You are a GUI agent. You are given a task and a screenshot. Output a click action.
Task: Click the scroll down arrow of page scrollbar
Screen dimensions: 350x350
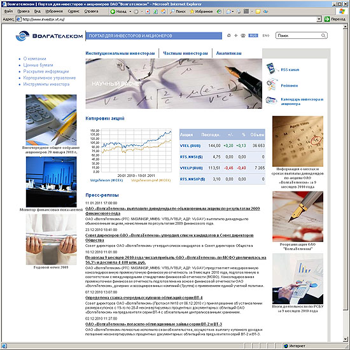tap(346, 339)
